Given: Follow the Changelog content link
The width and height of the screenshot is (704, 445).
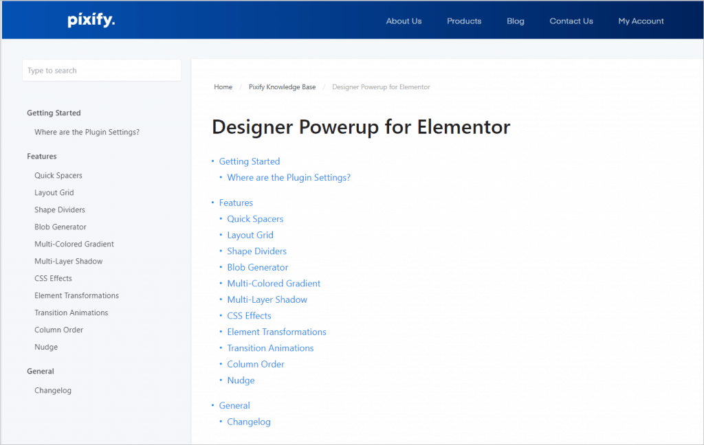Looking at the screenshot, I should (249, 422).
